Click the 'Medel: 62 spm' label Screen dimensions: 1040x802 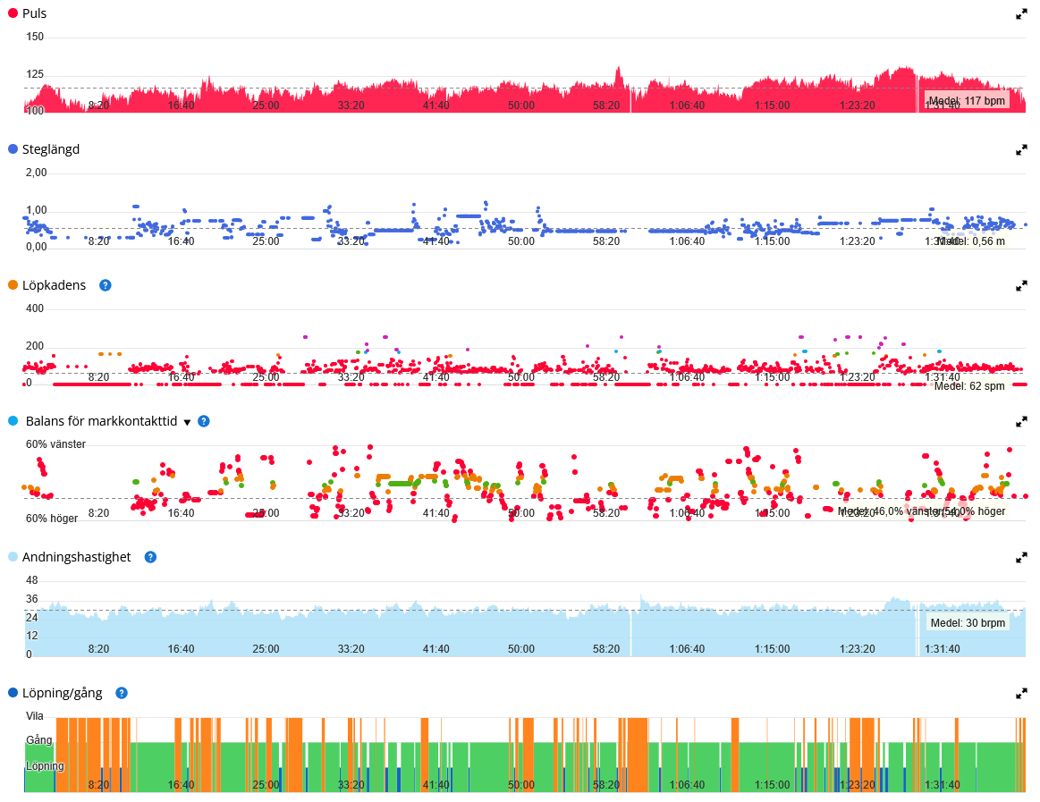(x=969, y=386)
